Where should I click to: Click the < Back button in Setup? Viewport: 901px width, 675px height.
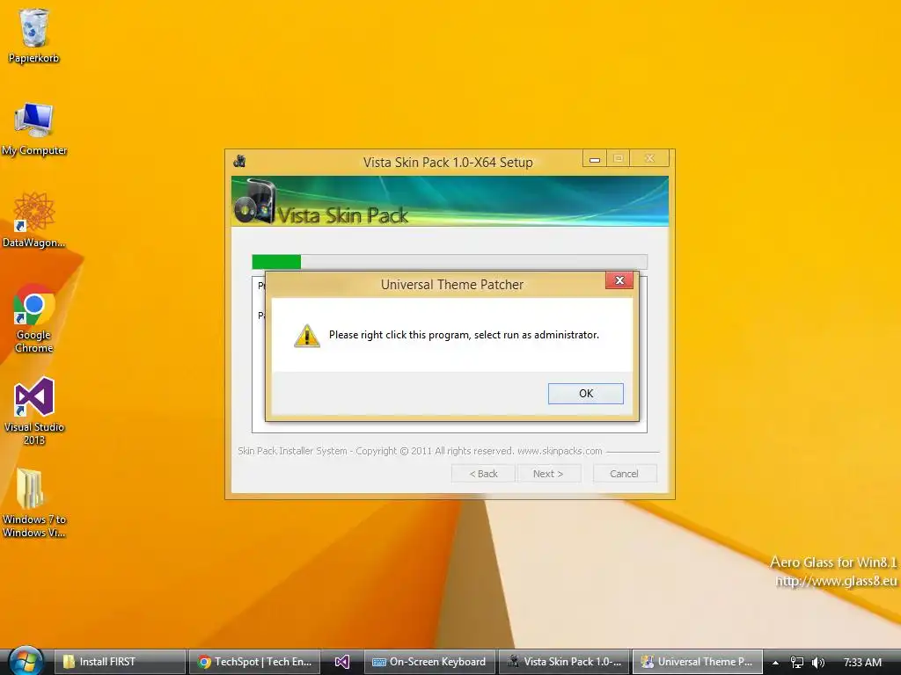483,474
